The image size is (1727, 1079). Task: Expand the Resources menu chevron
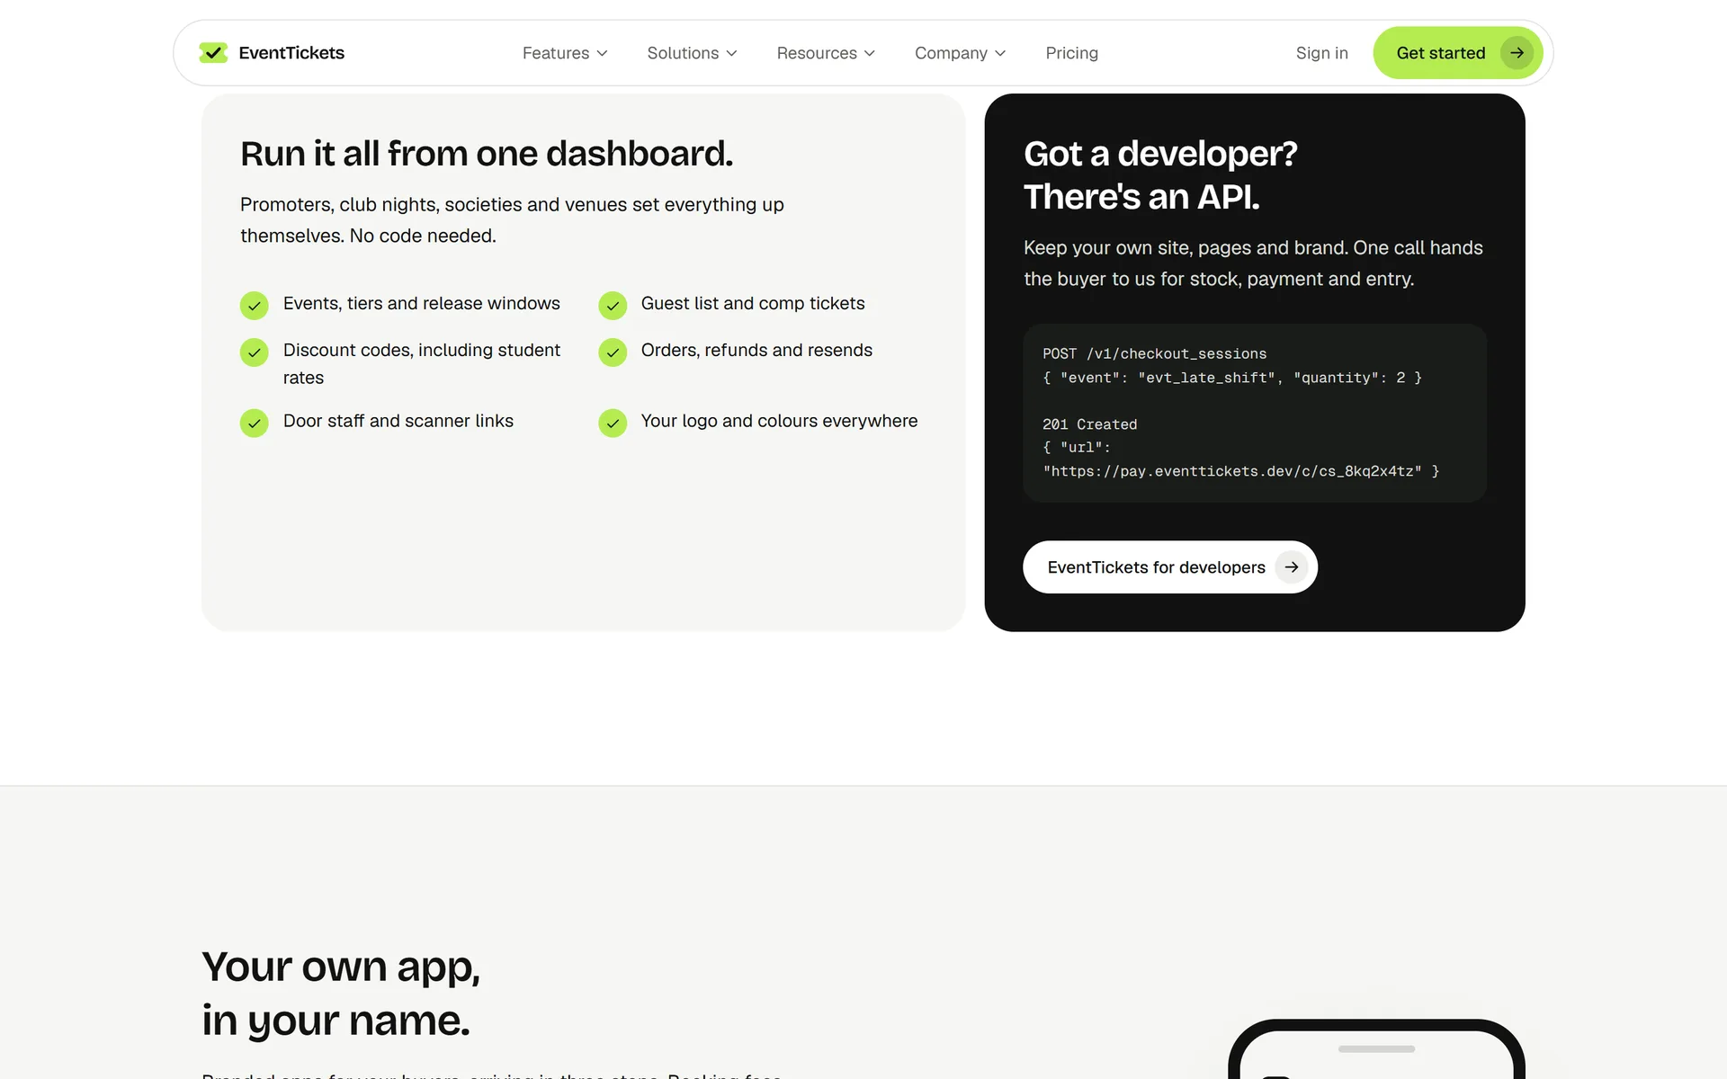click(x=870, y=53)
